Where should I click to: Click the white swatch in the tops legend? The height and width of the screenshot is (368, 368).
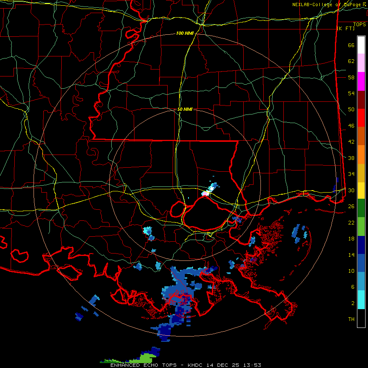(x=361, y=45)
